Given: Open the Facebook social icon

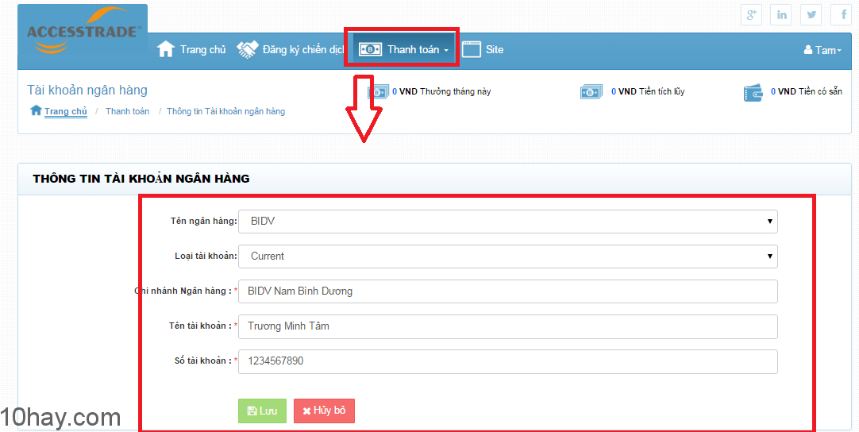Looking at the screenshot, I should [842, 14].
